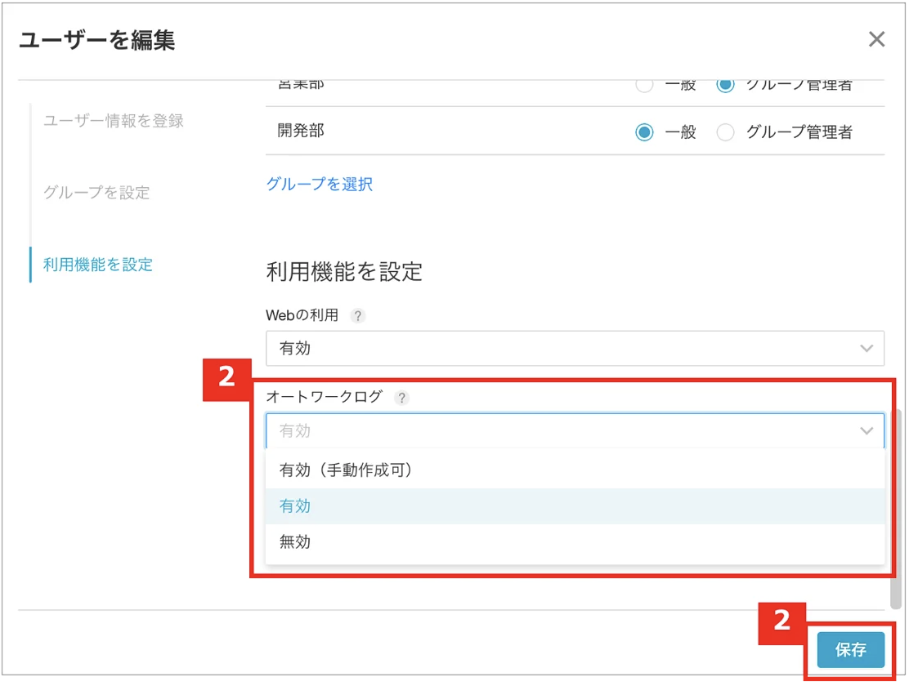Choose the highlighted 有効 option
909x686 pixels.
click(x=575, y=506)
